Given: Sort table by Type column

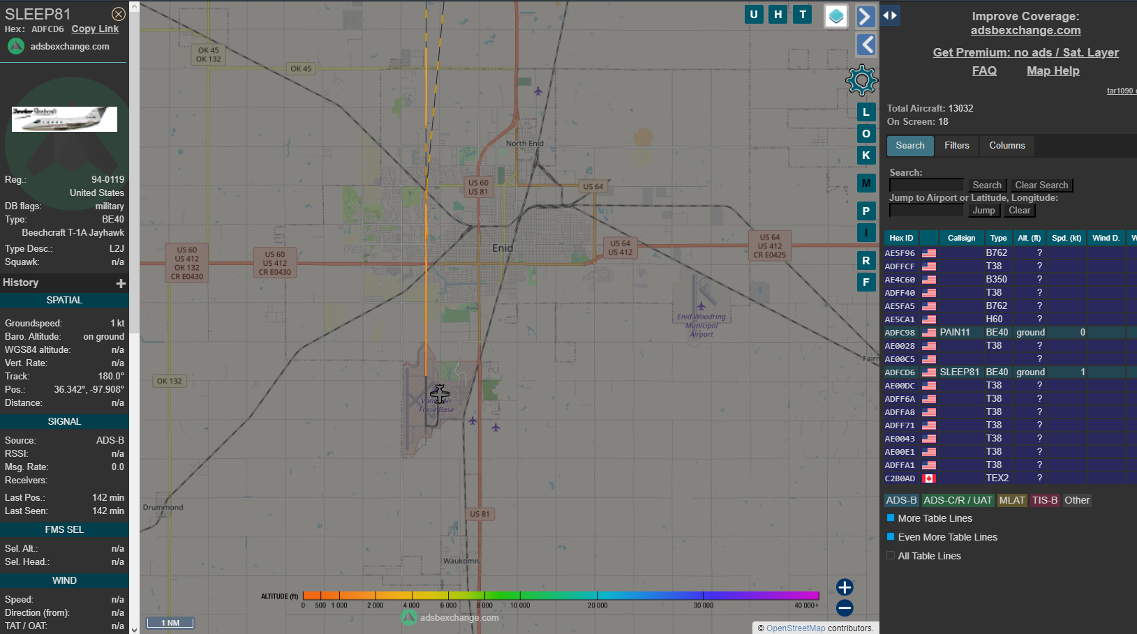Looking at the screenshot, I should 998,239.
